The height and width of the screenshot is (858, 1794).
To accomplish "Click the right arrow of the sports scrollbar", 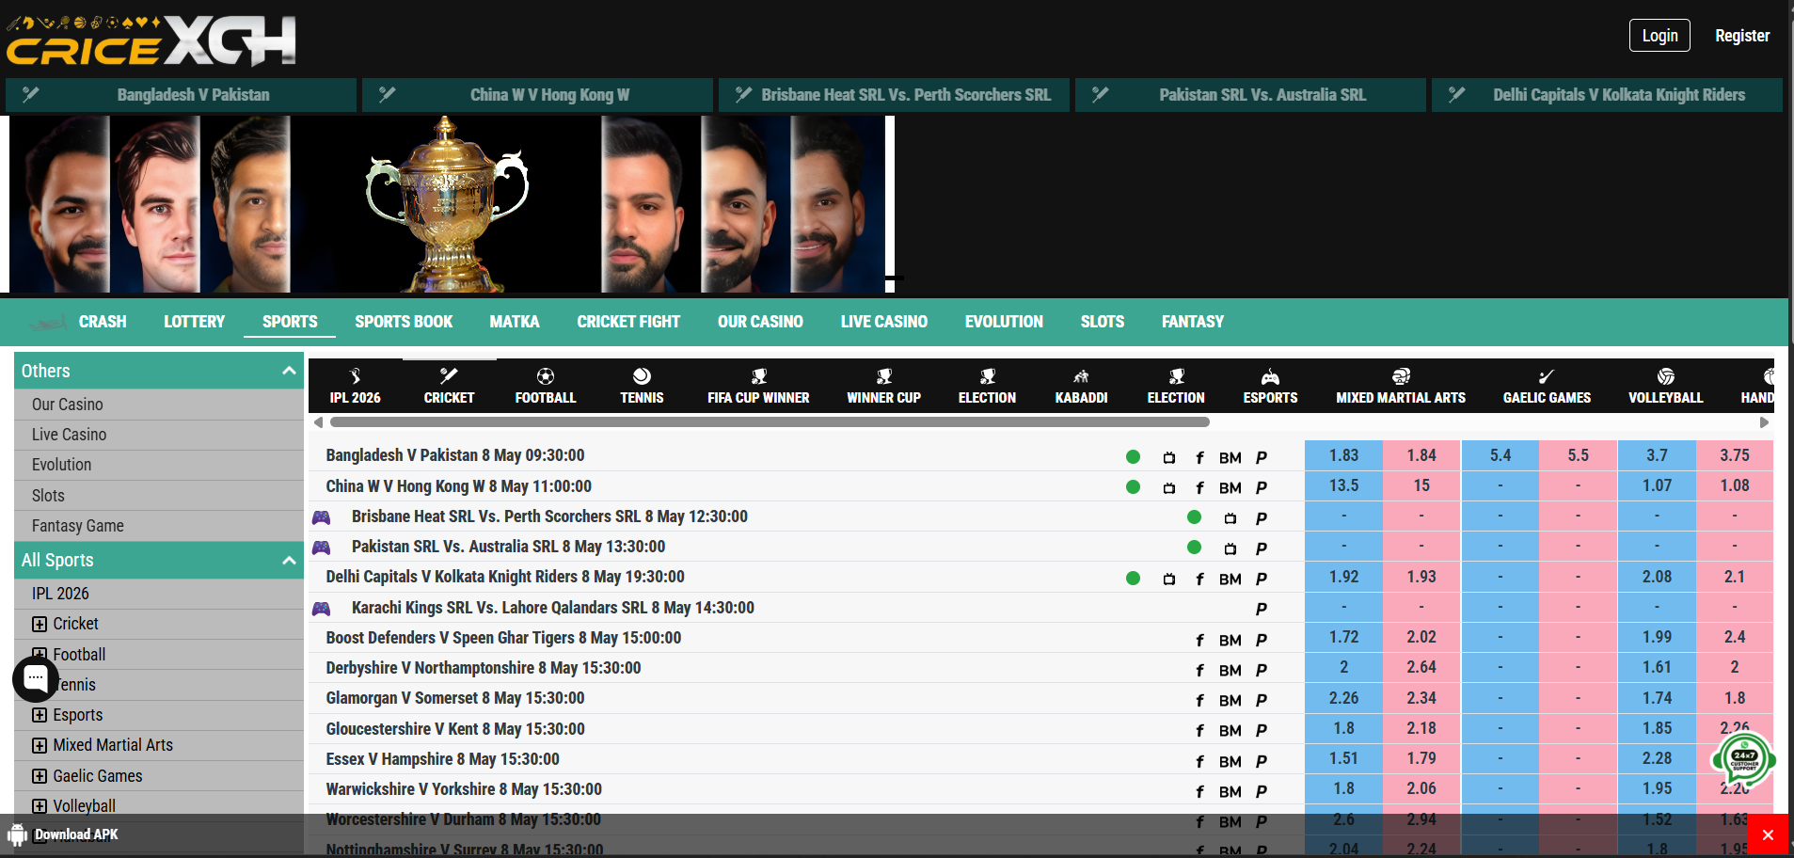I will coord(1765,422).
